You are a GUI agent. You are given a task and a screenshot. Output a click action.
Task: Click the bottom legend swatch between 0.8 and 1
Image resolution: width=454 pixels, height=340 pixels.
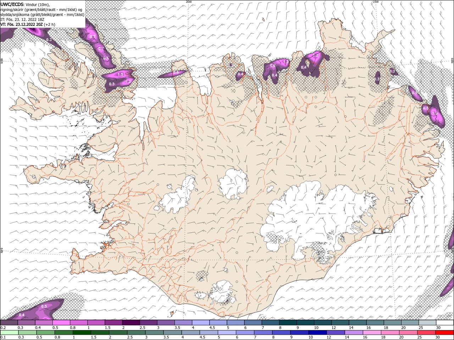(x=63, y=333)
